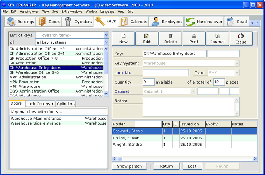Click the Holder filter input field
This screenshot has height=175, width=265.
click(148, 124)
